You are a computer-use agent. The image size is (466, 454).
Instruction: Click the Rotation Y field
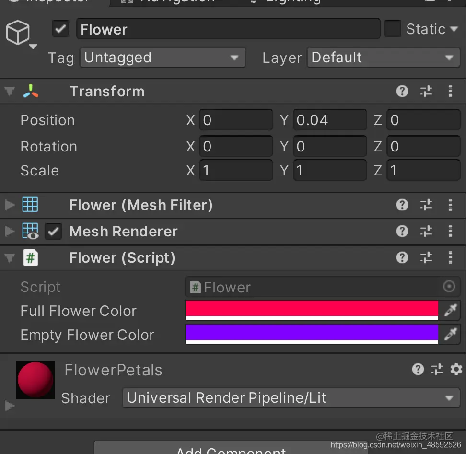(x=330, y=146)
